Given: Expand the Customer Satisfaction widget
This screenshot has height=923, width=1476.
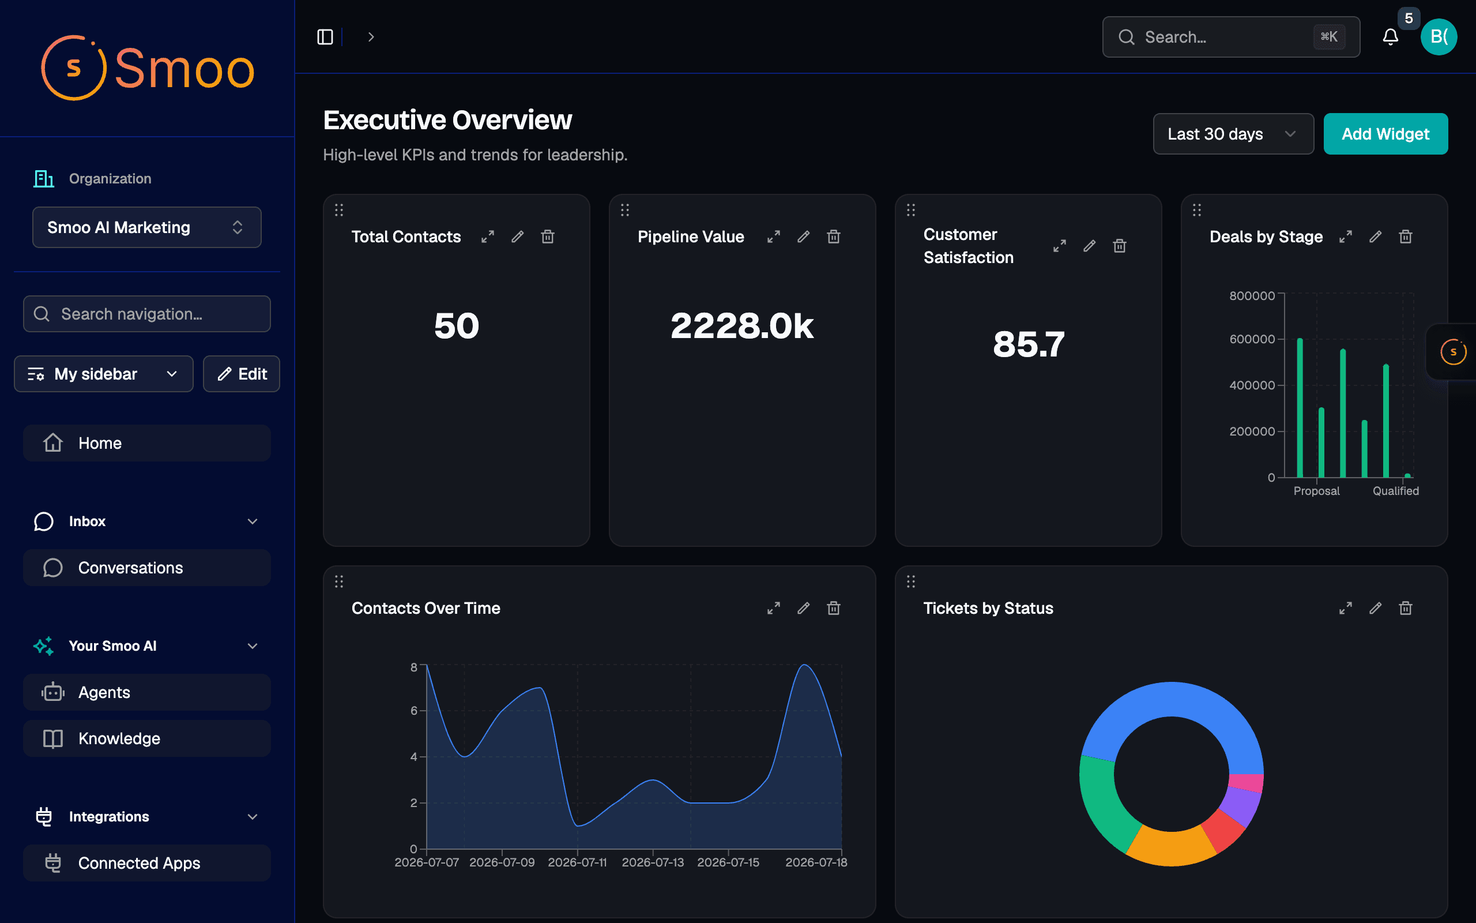Looking at the screenshot, I should pos(1059,246).
